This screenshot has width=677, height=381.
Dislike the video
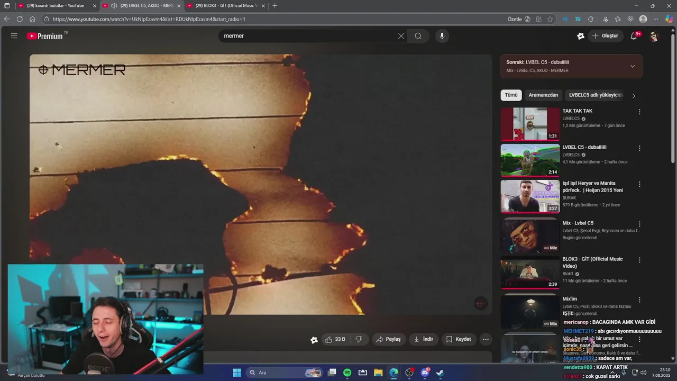point(359,339)
